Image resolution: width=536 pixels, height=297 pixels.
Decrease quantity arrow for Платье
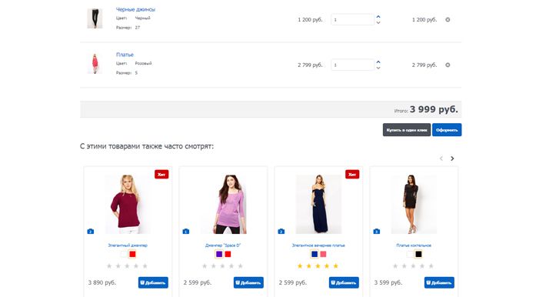(x=378, y=68)
